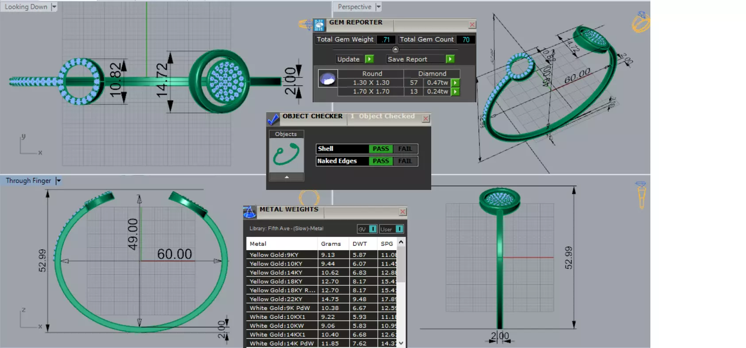The width and height of the screenshot is (746, 348).
Task: Adjust the Gem Reporter slider handle
Action: click(x=395, y=49)
